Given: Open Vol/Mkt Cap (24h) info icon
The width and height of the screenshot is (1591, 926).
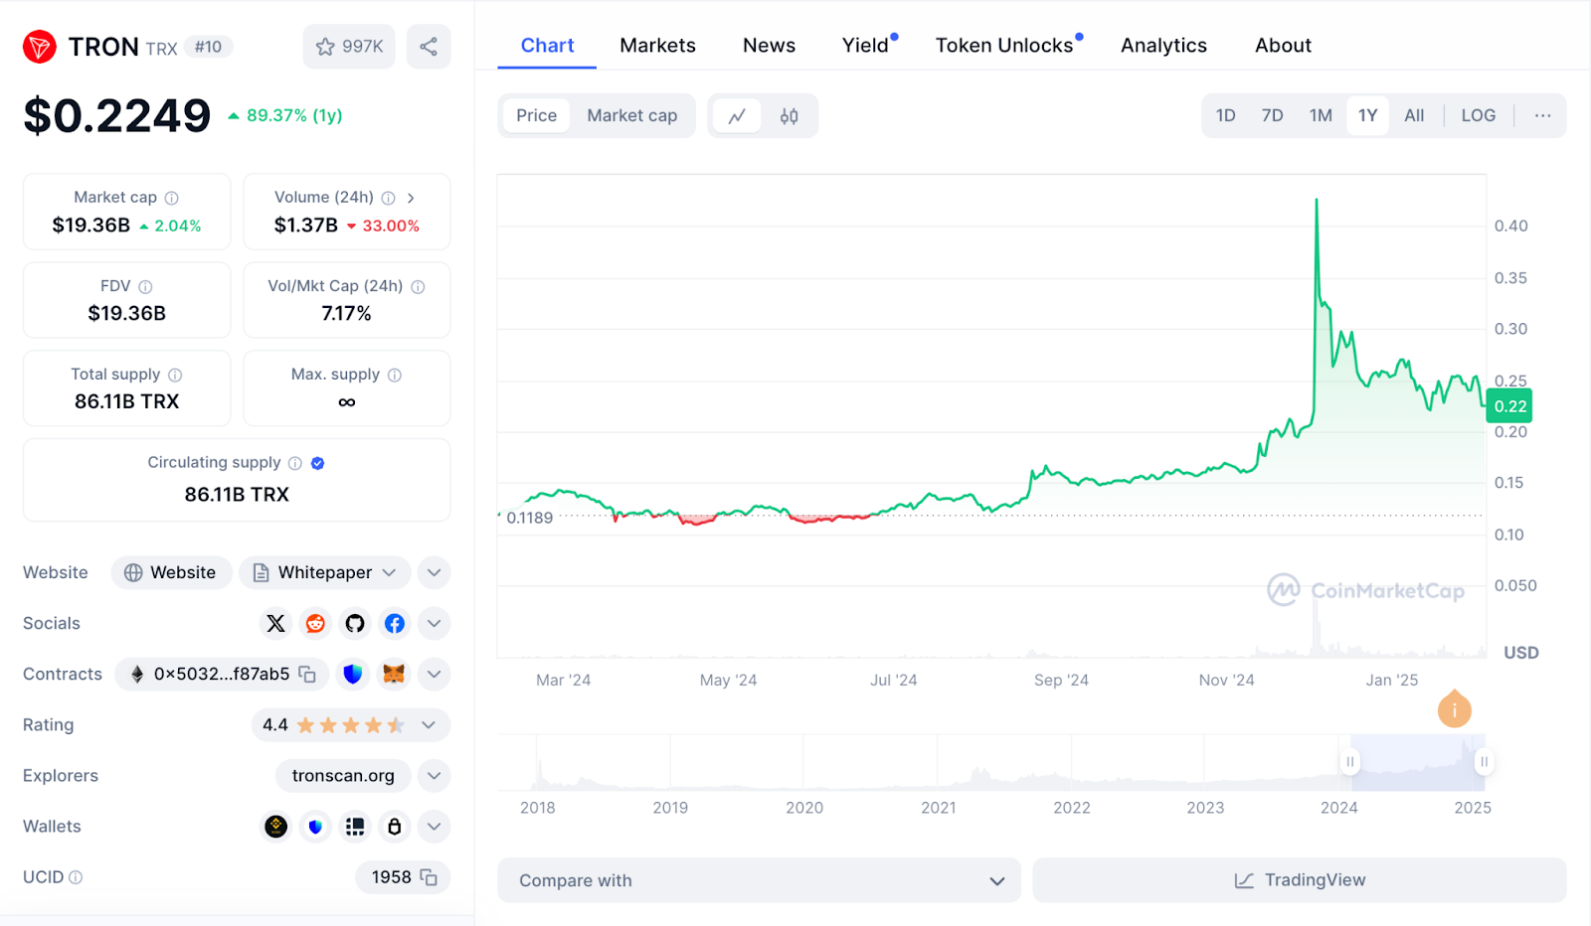Looking at the screenshot, I should (418, 286).
